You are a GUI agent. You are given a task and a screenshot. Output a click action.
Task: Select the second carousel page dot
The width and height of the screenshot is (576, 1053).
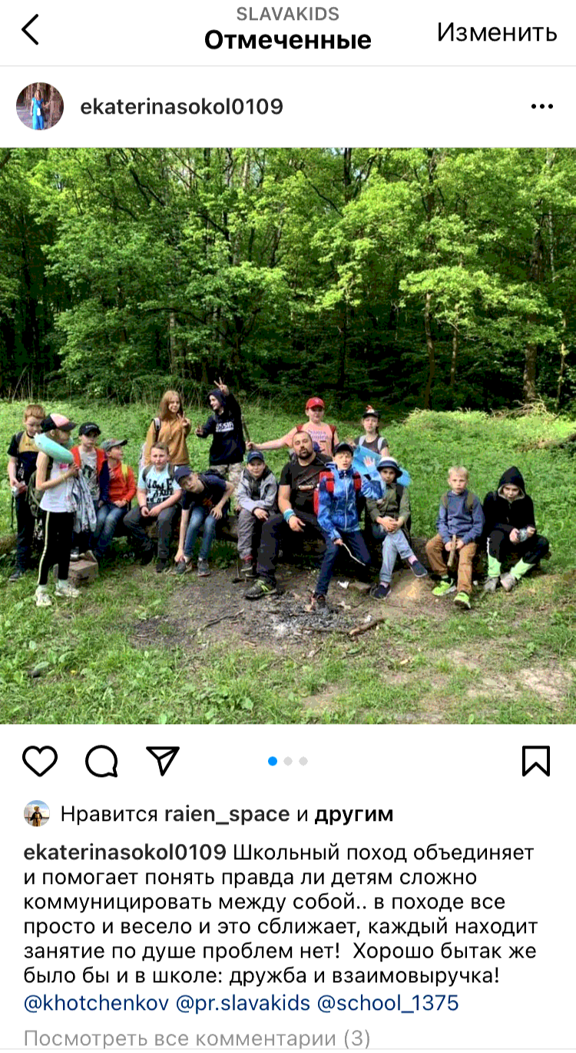(288, 761)
